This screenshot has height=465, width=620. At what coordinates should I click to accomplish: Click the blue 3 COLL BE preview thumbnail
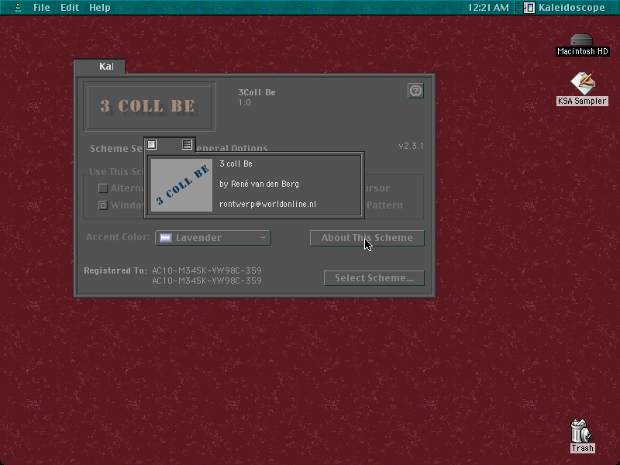coord(182,185)
